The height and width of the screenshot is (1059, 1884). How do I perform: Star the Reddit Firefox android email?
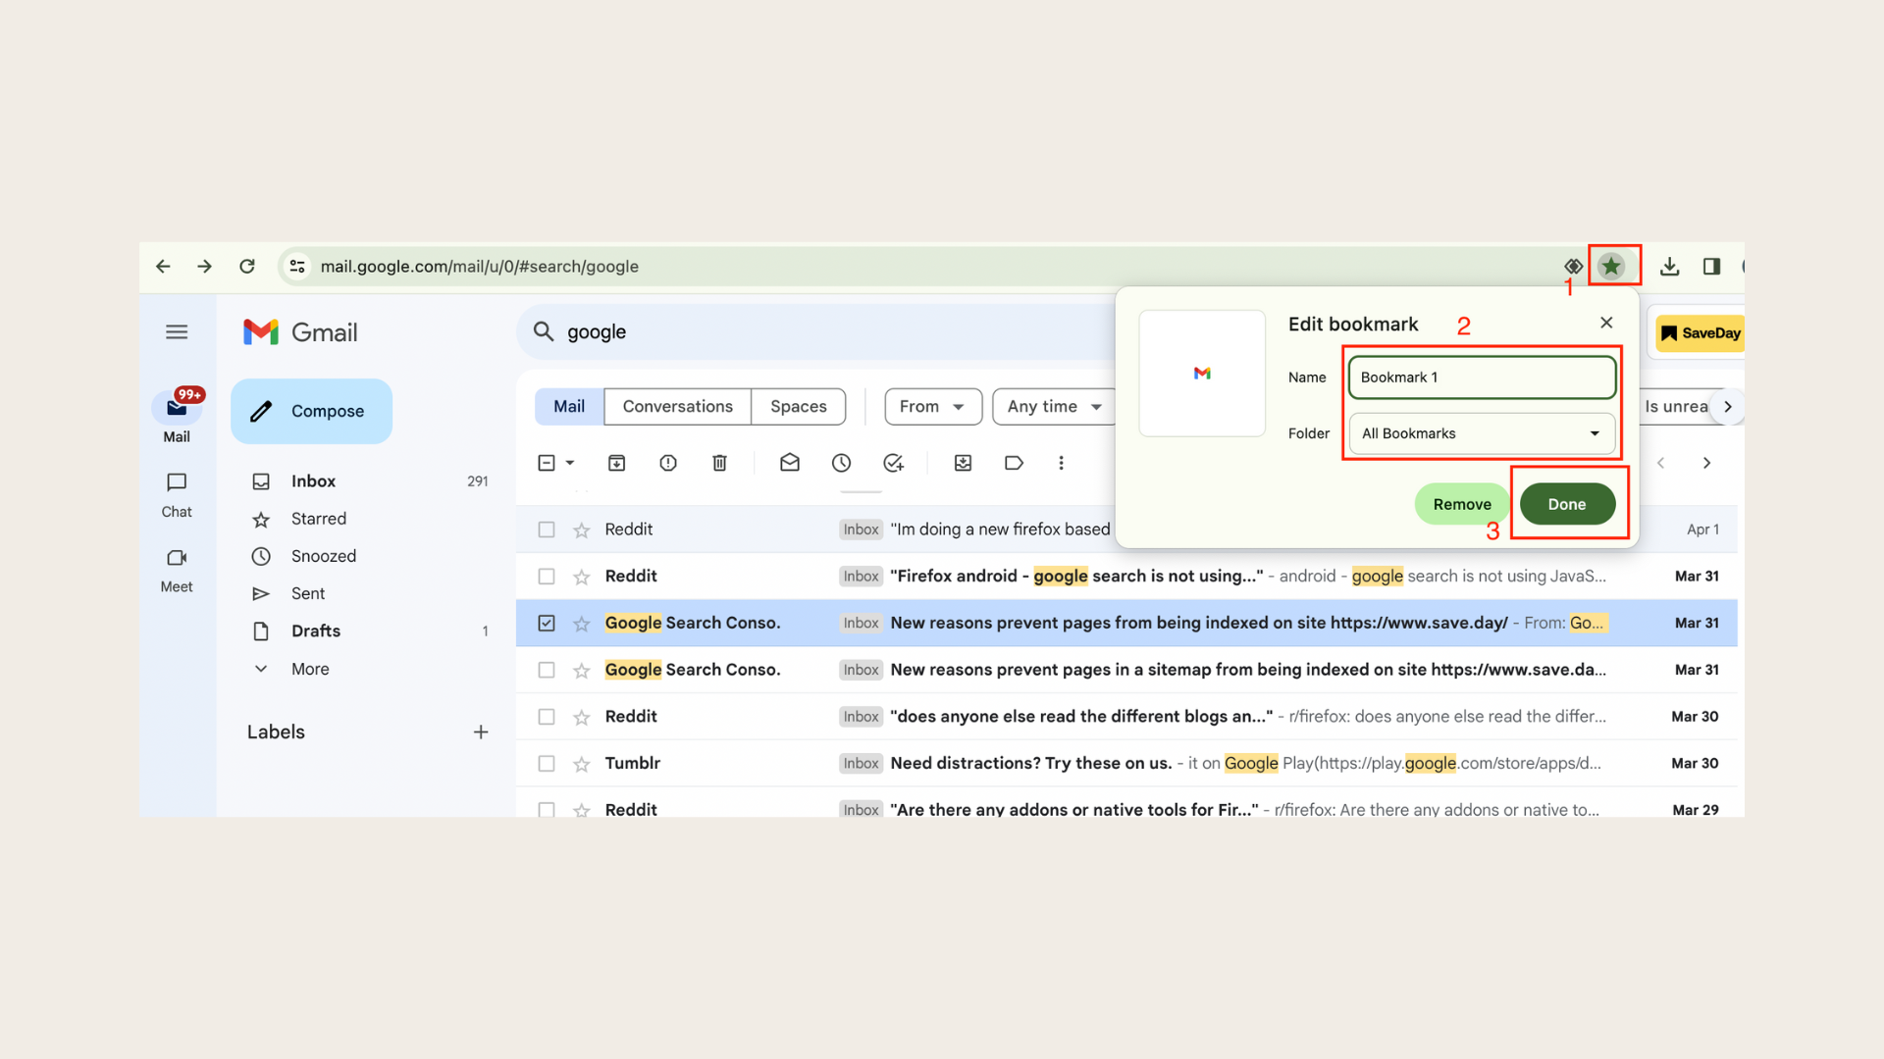click(x=582, y=577)
